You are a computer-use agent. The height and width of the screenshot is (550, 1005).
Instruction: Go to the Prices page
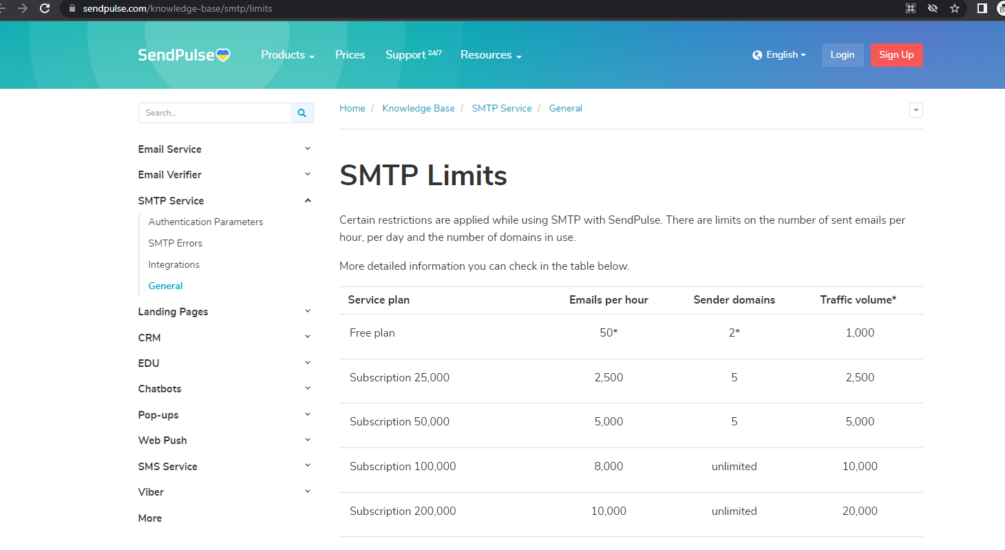tap(350, 55)
